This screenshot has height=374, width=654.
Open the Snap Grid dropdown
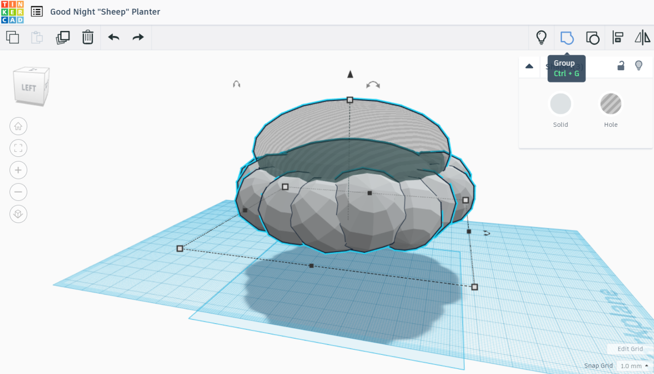point(635,366)
